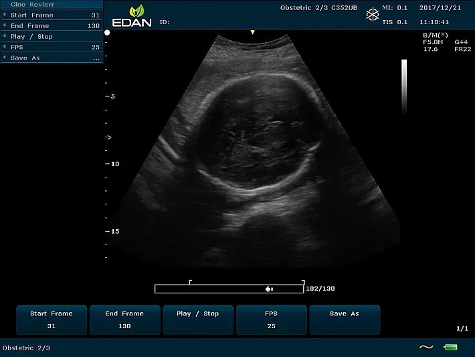This screenshot has height=357, width=475.
Task: Click the TIS 0.1 value
Action: [x=395, y=22]
